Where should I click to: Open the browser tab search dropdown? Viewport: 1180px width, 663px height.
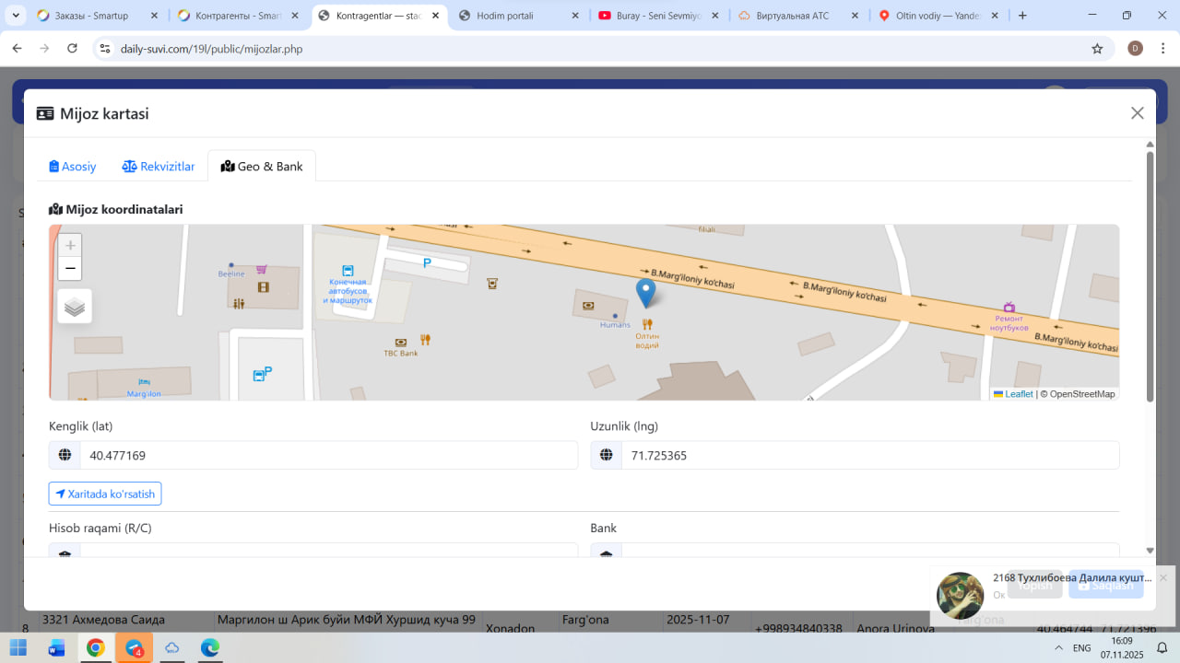tap(16, 16)
